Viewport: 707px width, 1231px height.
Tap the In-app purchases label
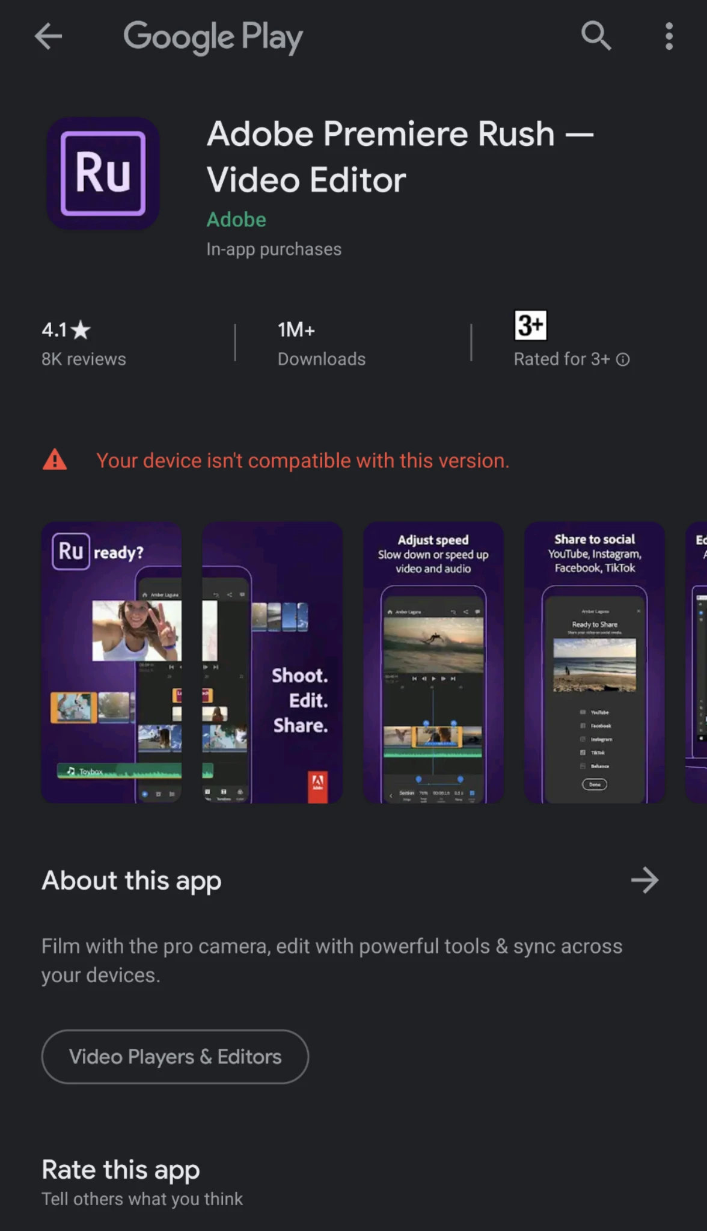pyautogui.click(x=274, y=249)
